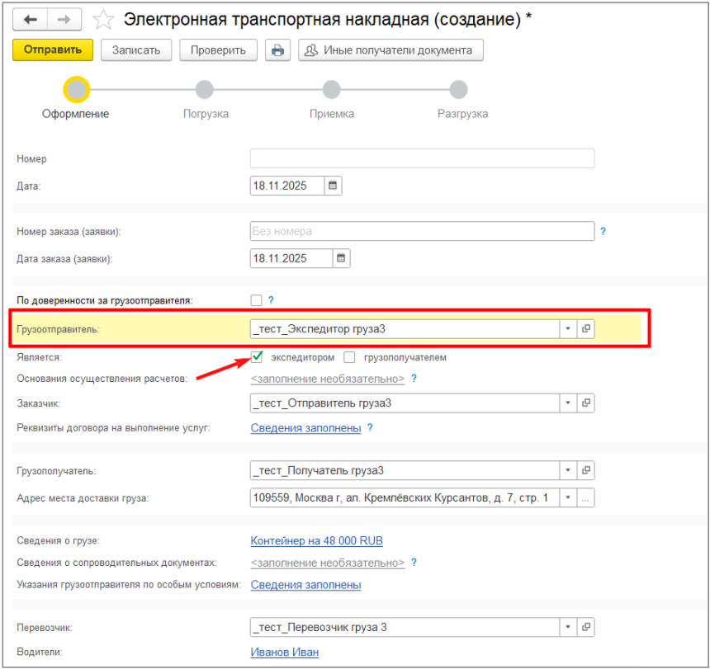710x669 pixels.
Task: Go to the Погрузка stage
Action: point(205,90)
